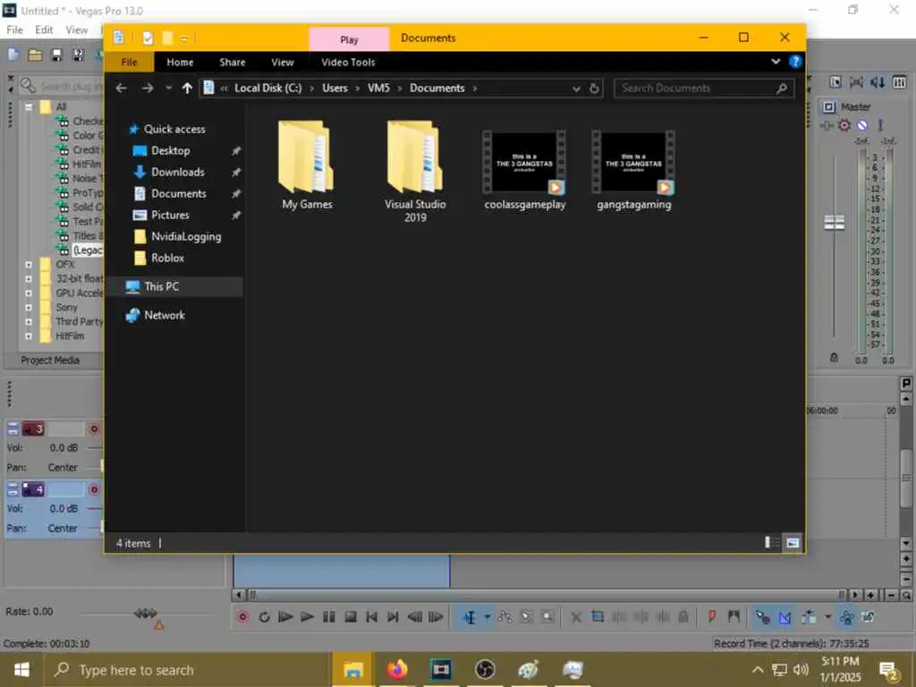Screen dimensions: 916x687
Task: Switch Explorer to details view icon
Action: point(772,543)
